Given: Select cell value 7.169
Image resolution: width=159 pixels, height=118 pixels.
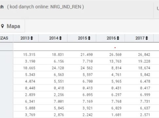Looking at the screenshot, I should [88, 101].
